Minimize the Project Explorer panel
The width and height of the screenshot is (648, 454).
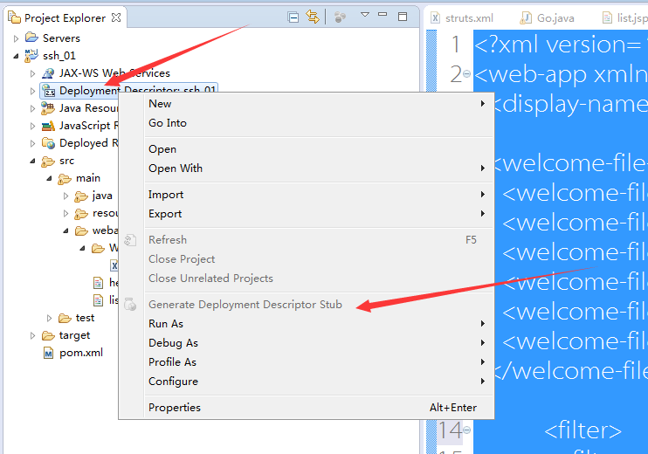point(383,15)
